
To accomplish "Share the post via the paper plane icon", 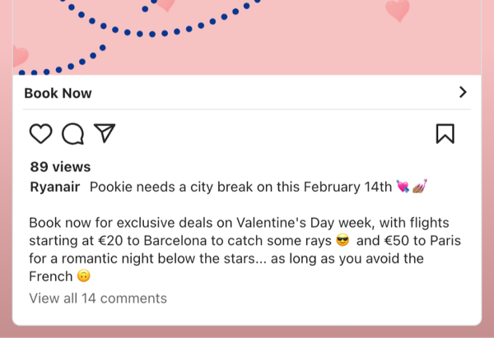I will point(105,133).
